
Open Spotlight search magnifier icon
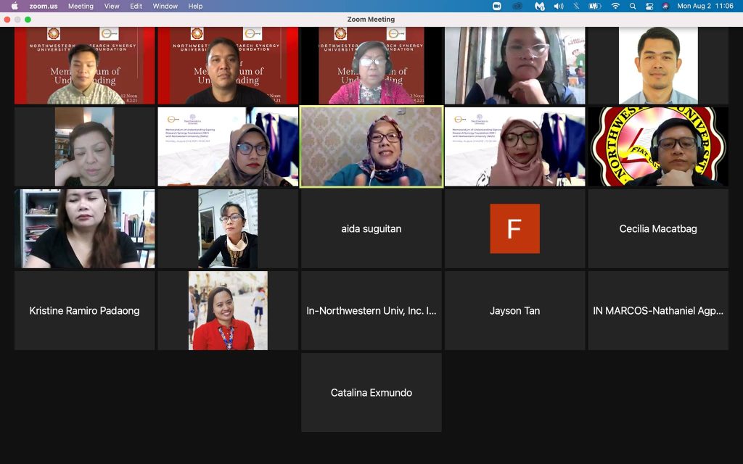click(x=633, y=6)
